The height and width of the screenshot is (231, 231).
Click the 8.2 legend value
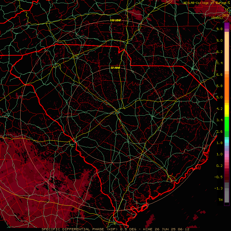click(219, 52)
